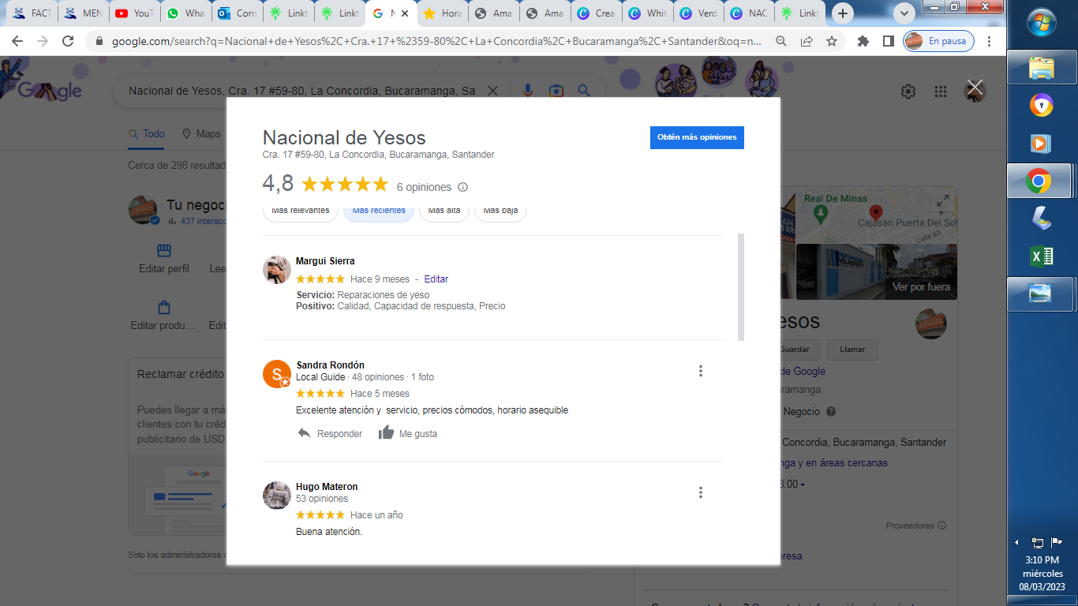This screenshot has width=1078, height=606.
Task: Reload the current page
Action: pos(68,41)
